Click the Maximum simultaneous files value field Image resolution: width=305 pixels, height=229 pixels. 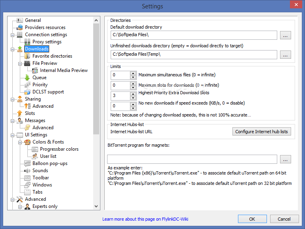(121, 75)
